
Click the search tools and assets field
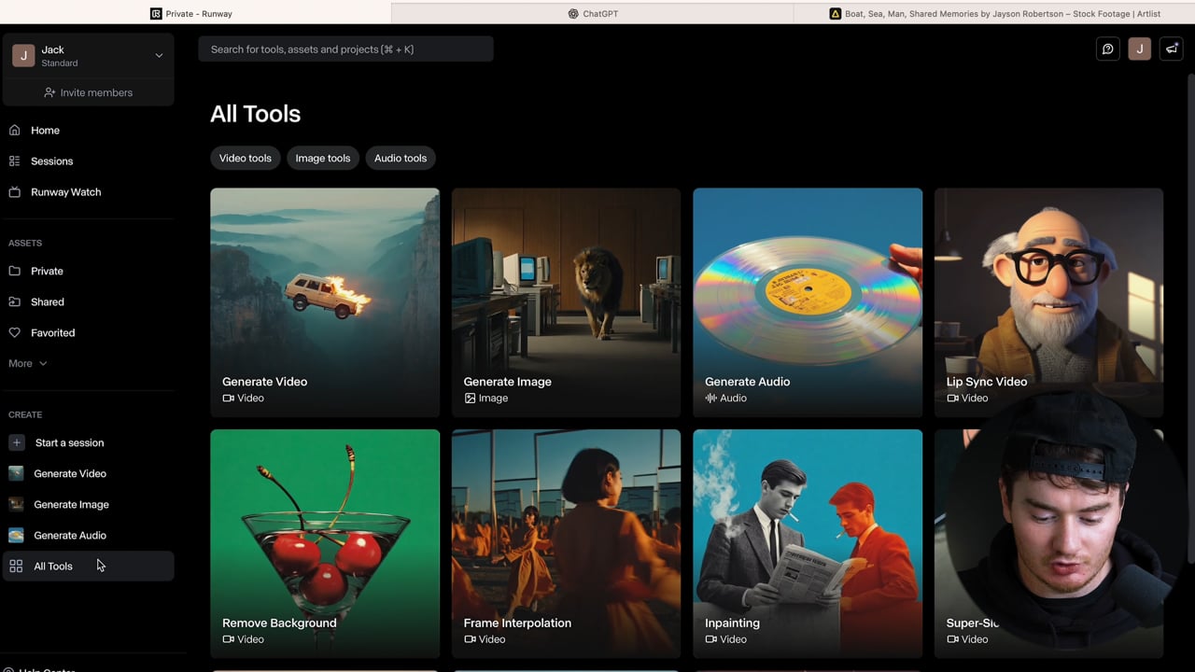coord(345,49)
